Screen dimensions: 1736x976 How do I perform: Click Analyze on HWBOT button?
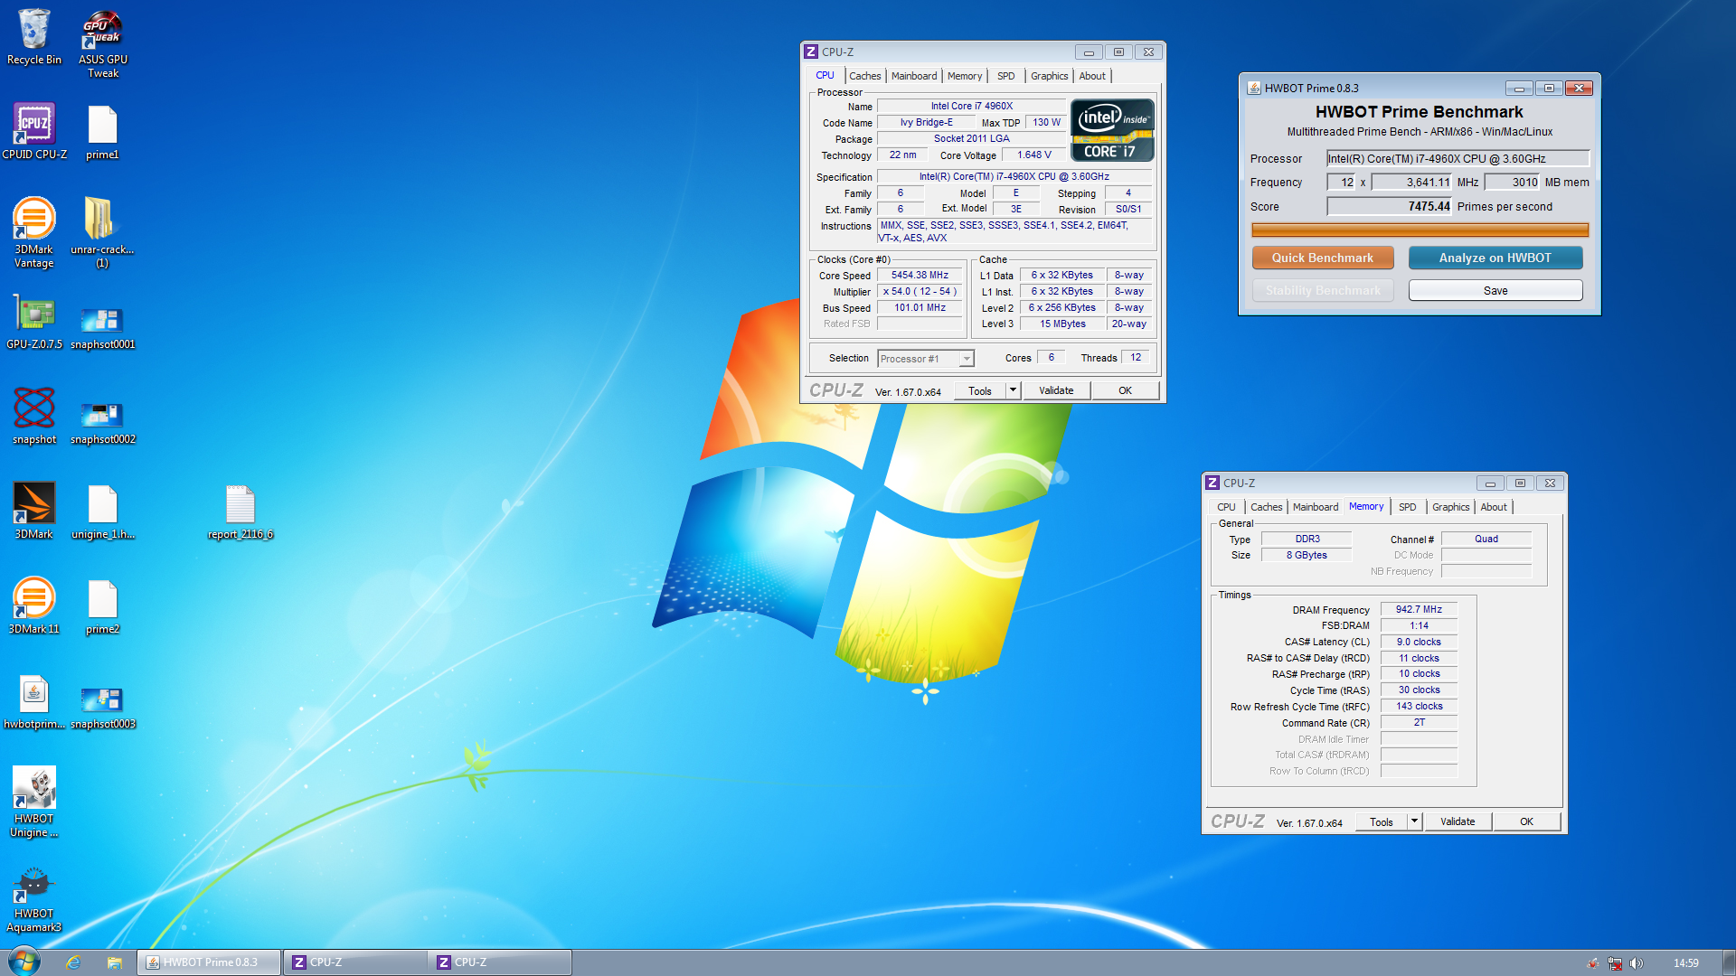[x=1495, y=258]
